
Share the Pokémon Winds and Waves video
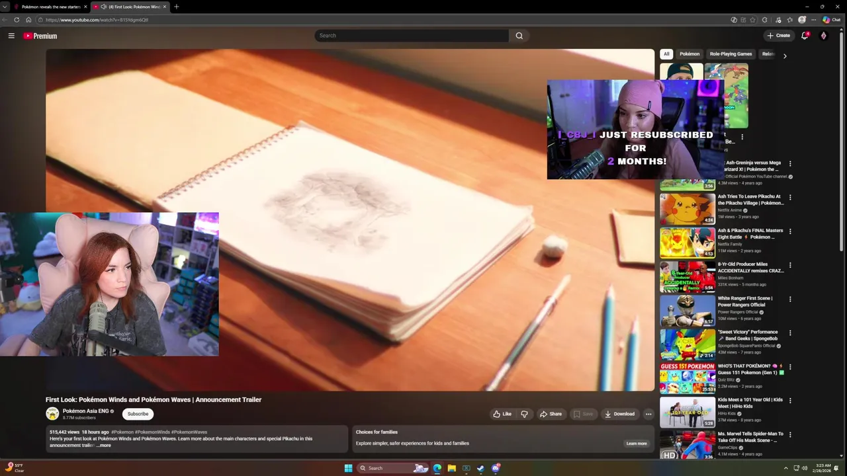551,414
